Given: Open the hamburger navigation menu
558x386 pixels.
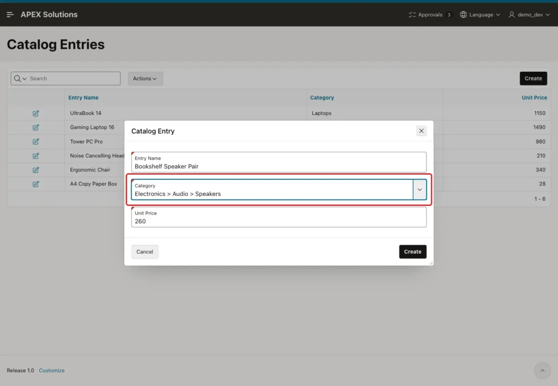Looking at the screenshot, I should point(10,15).
